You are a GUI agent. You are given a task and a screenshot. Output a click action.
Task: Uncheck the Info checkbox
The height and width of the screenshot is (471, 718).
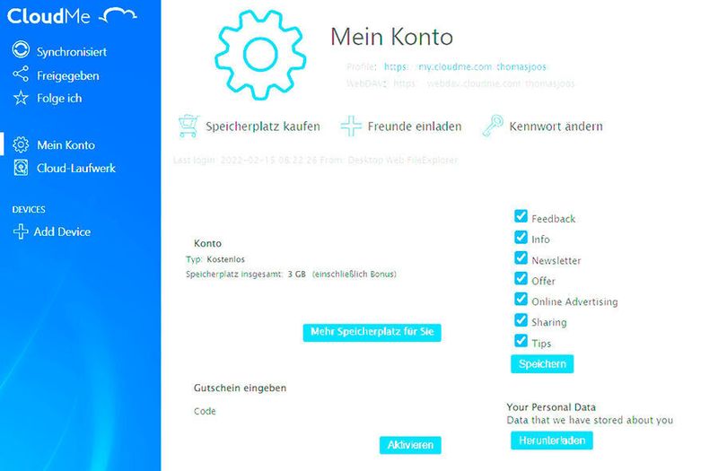[x=521, y=237]
